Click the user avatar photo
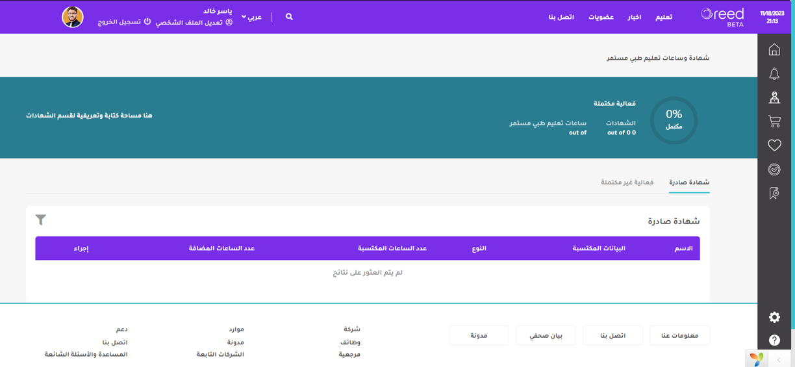The height and width of the screenshot is (367, 795). tap(73, 17)
